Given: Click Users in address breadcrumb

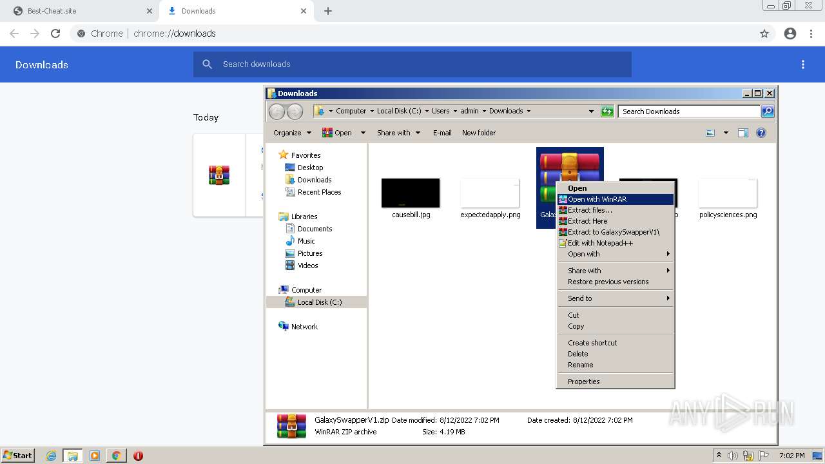Looking at the screenshot, I should click(x=440, y=111).
